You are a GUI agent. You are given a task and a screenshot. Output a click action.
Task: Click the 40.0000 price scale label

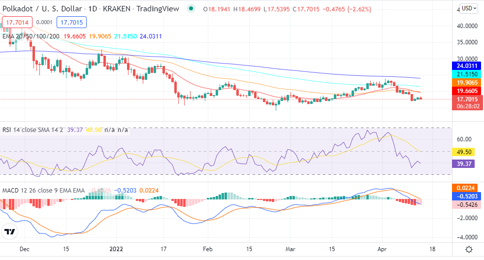click(x=467, y=26)
